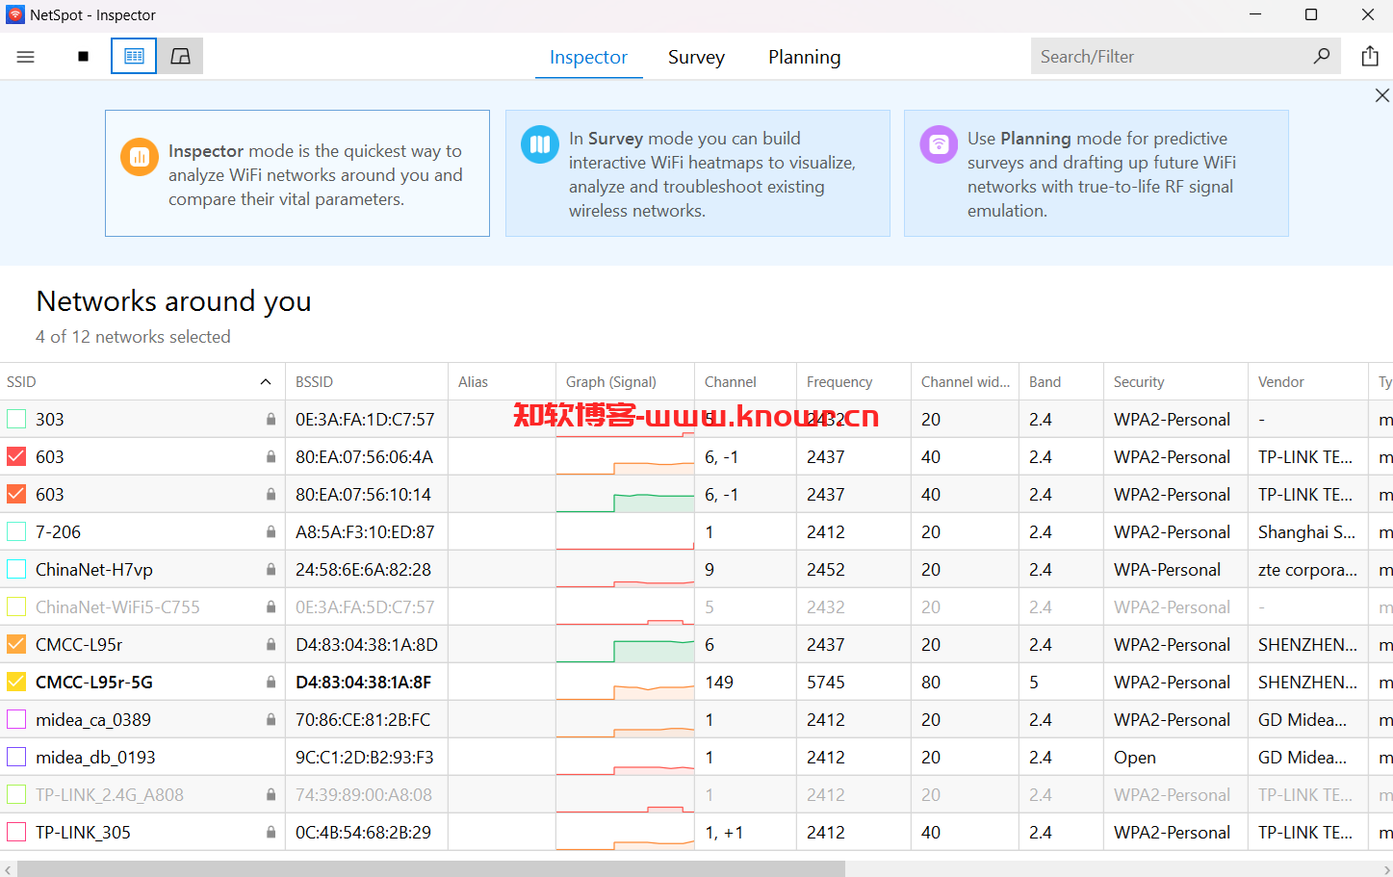1393x877 pixels.
Task: Sort by Channel width column header
Action: (x=965, y=381)
